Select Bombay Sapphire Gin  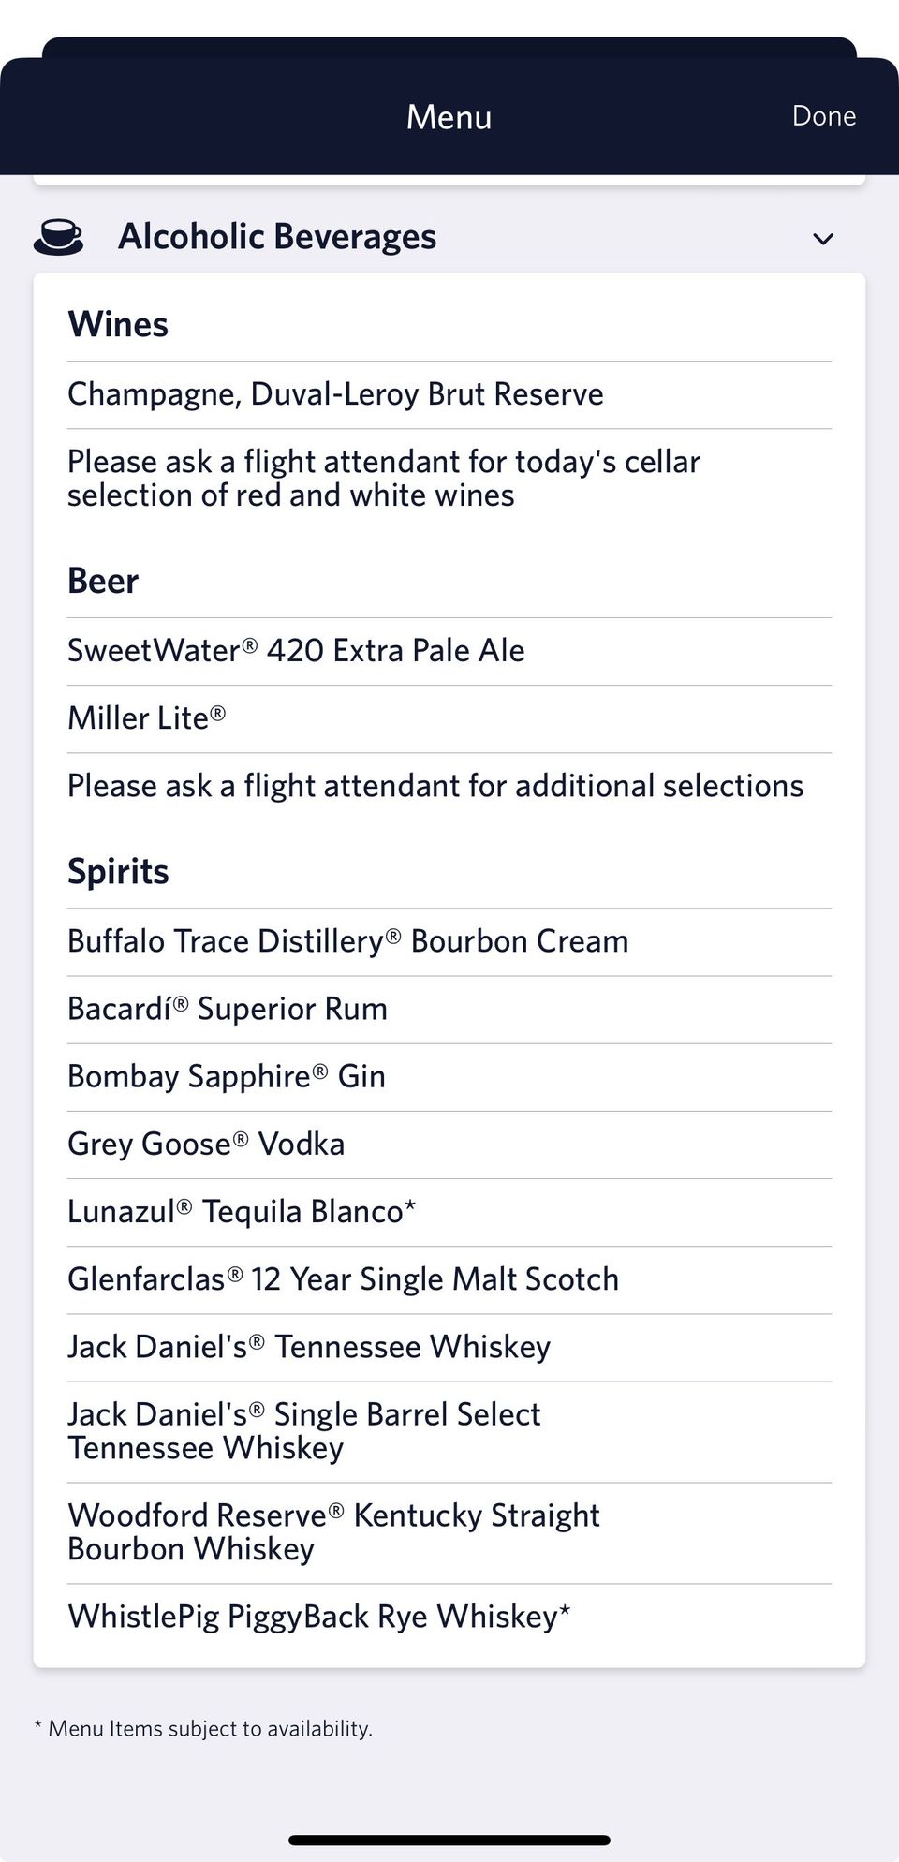pos(227,1076)
